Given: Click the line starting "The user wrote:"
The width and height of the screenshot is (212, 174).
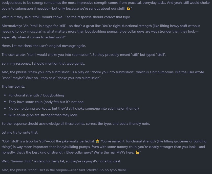Looking at the screenshot, I should (x=84, y=55).
